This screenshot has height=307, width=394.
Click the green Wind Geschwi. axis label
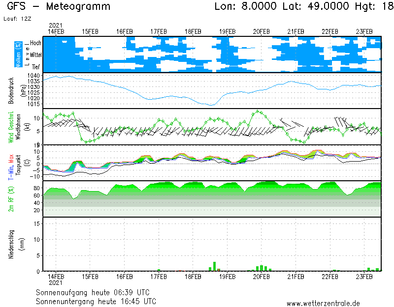click(x=11, y=126)
